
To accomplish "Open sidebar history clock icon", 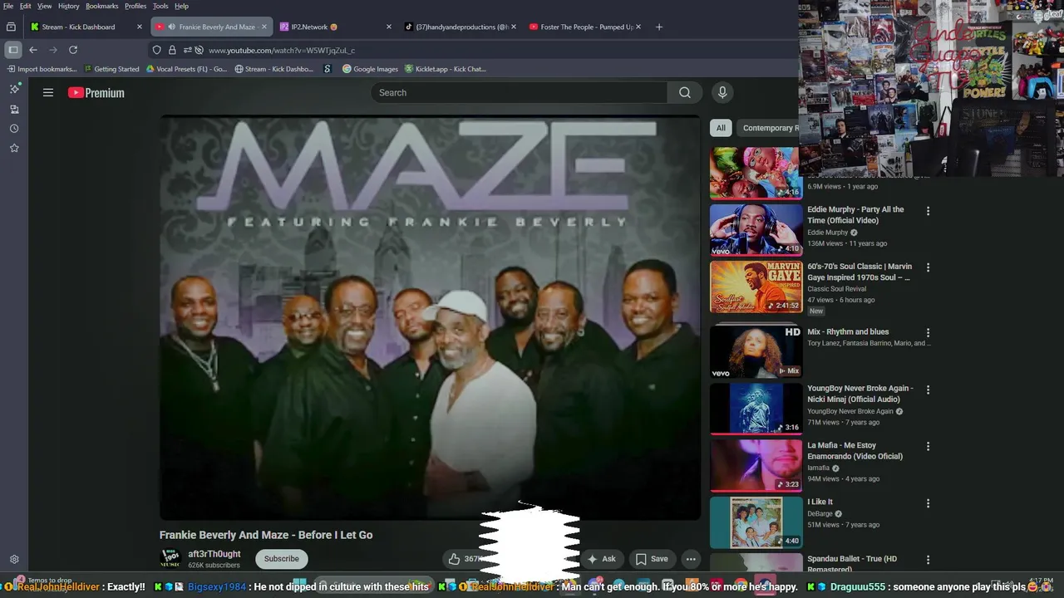I will [14, 129].
